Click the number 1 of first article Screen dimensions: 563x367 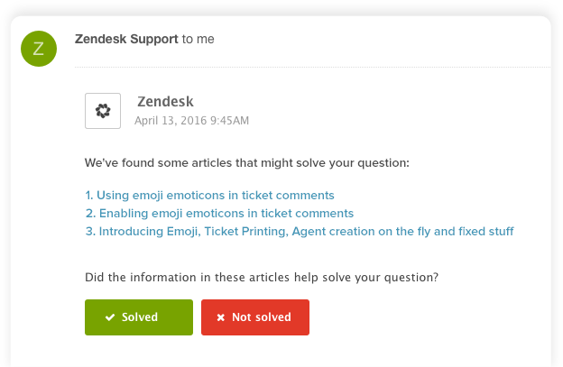point(89,195)
